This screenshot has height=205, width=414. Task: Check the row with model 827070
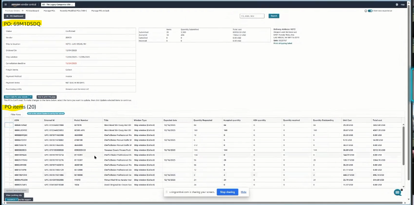pos(11,125)
